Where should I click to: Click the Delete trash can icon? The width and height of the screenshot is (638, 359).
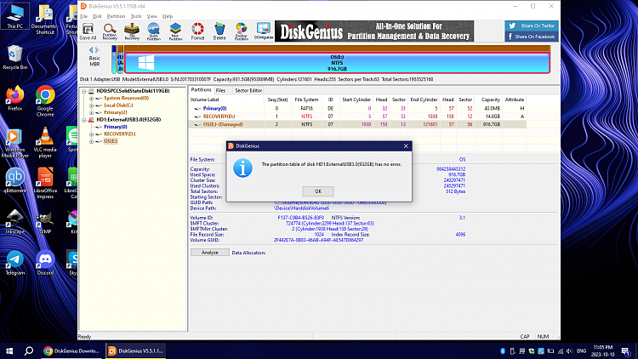pos(219,31)
